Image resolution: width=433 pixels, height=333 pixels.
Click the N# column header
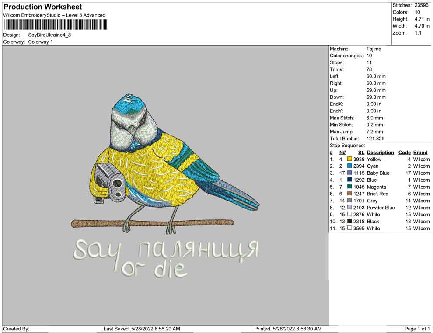[x=342, y=153]
